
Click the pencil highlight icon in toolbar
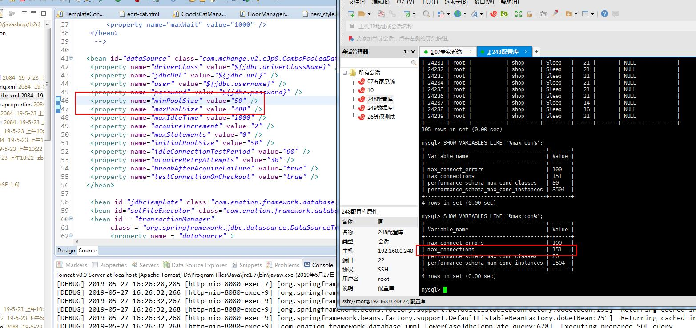tap(554, 14)
